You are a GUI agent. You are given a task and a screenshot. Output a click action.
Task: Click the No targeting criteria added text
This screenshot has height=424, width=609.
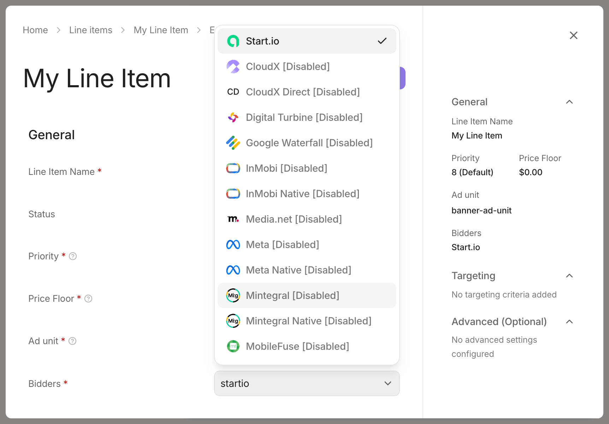504,295
